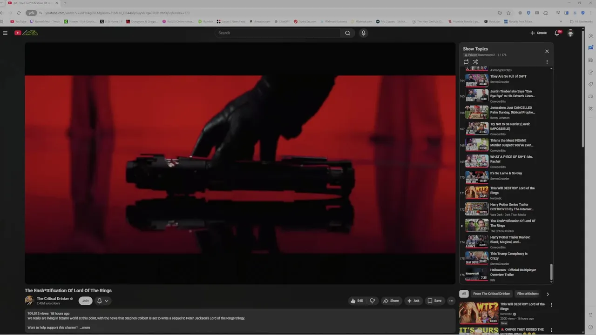Image resolution: width=596 pixels, height=335 pixels.
Task: Click the search magnifier button
Action: click(347, 33)
